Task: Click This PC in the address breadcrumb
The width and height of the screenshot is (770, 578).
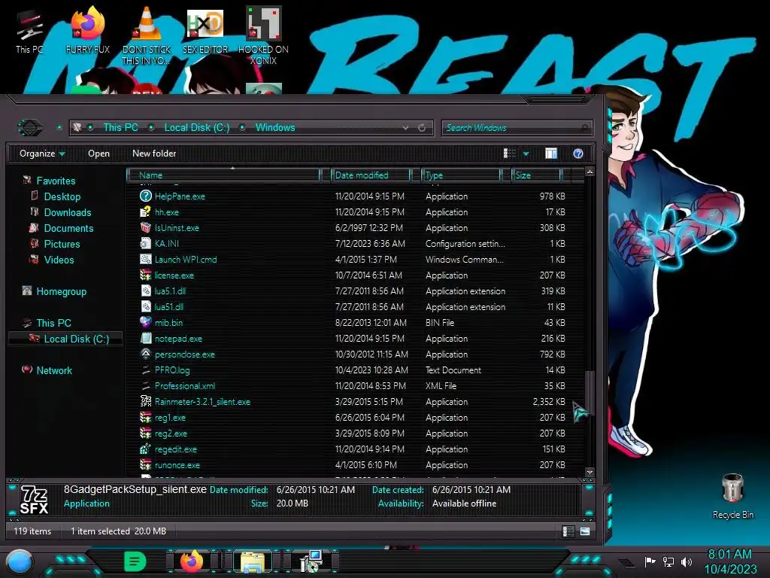Action: 120,128
